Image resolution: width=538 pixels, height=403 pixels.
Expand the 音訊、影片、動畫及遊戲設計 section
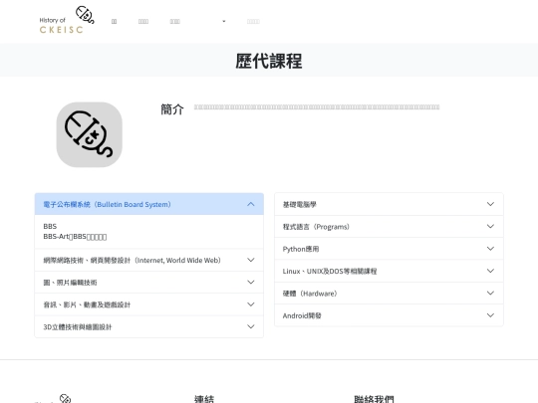[149, 304]
